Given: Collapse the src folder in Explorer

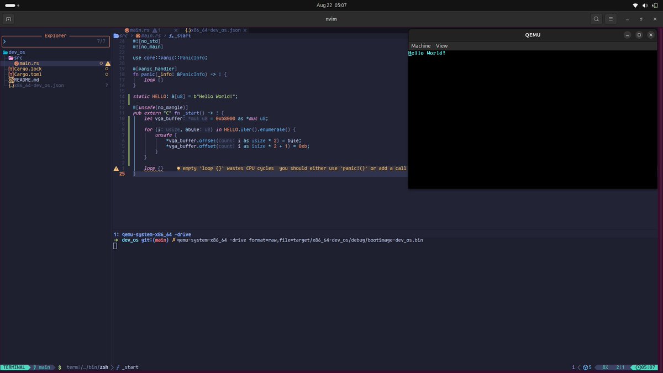Looking at the screenshot, I should click(15, 57).
